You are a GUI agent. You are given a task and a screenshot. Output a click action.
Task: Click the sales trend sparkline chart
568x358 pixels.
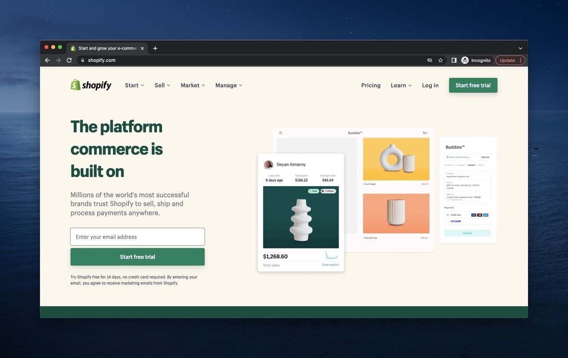tap(331, 255)
